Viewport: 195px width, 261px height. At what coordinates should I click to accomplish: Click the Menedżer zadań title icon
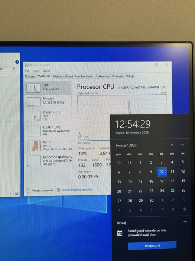coord(27,65)
